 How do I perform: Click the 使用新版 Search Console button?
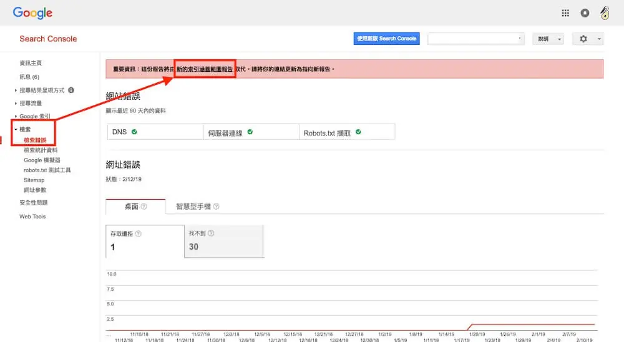coord(386,39)
